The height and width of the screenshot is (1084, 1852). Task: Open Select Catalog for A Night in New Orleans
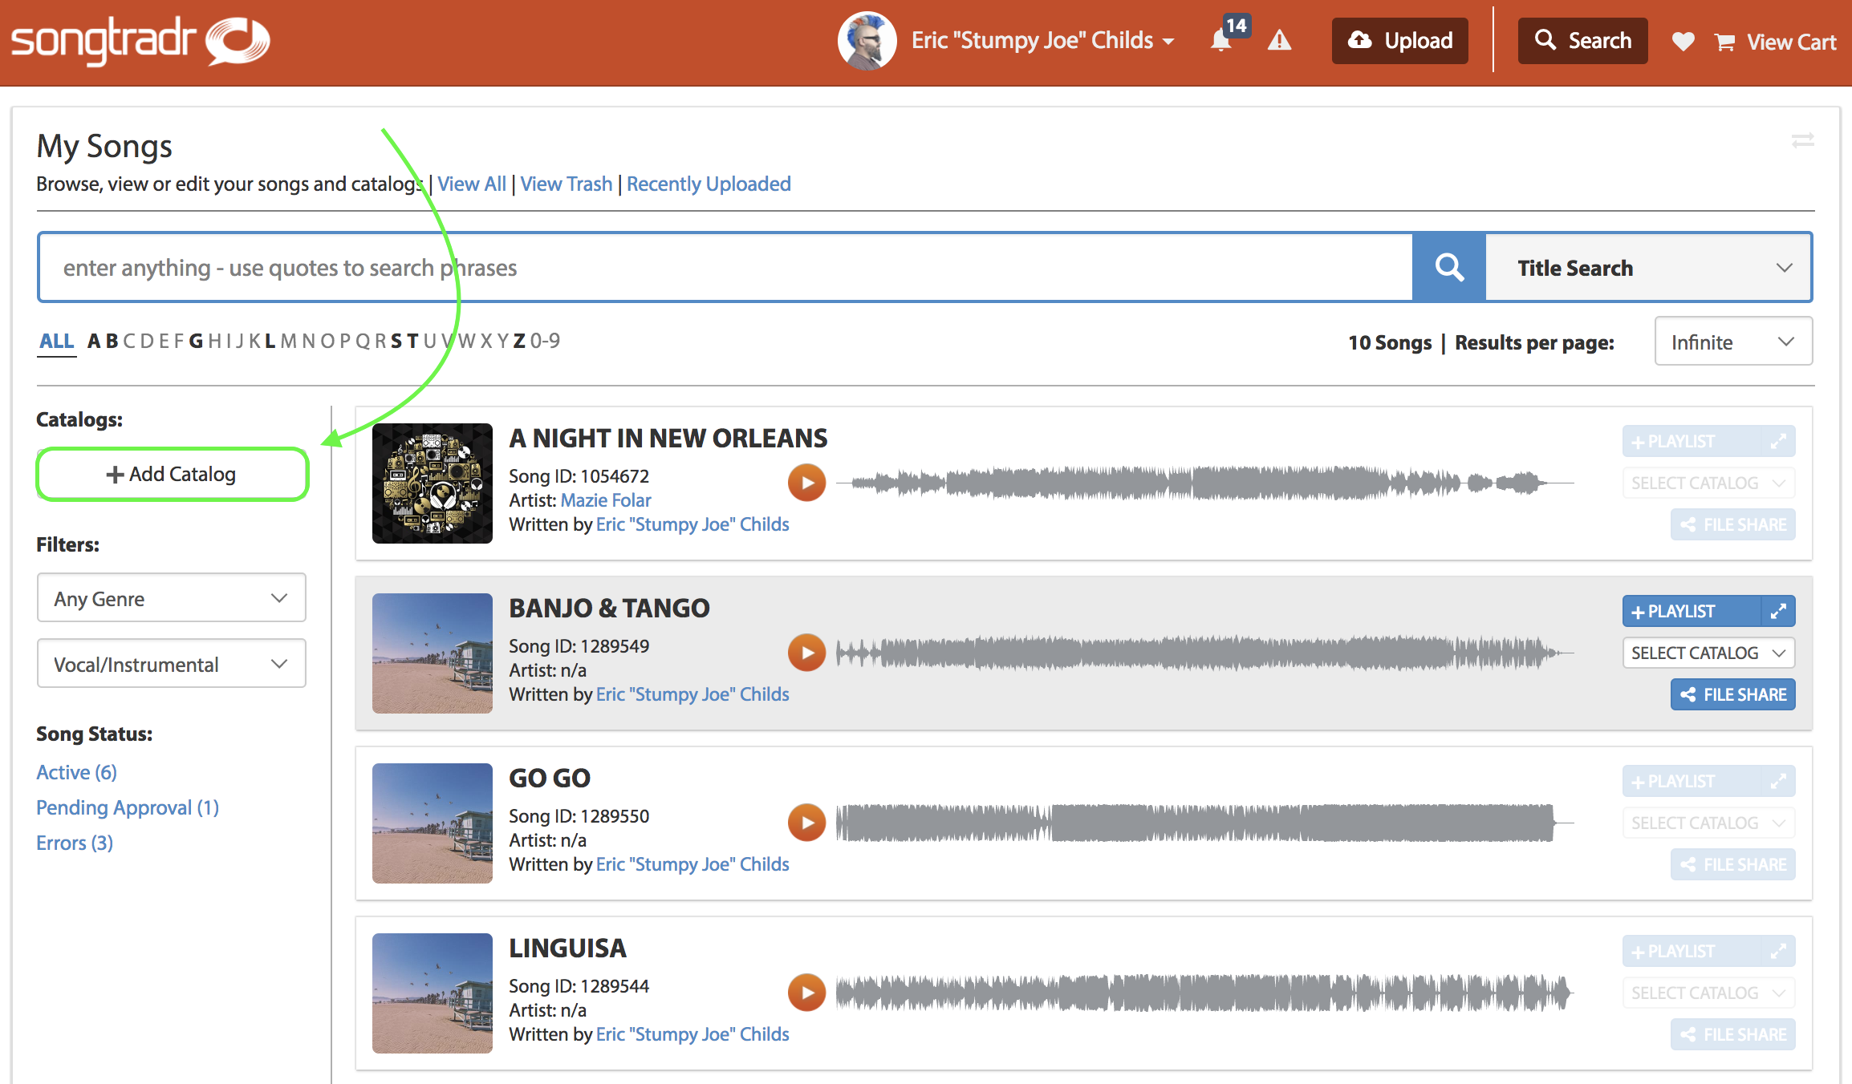click(1709, 483)
